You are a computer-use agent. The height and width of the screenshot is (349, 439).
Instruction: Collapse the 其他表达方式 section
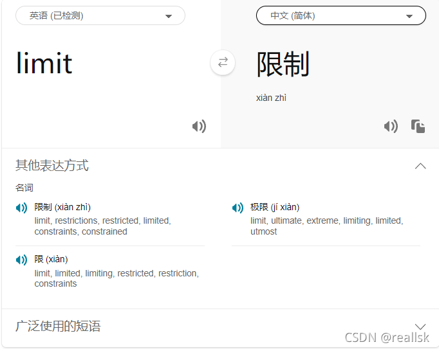click(x=420, y=166)
